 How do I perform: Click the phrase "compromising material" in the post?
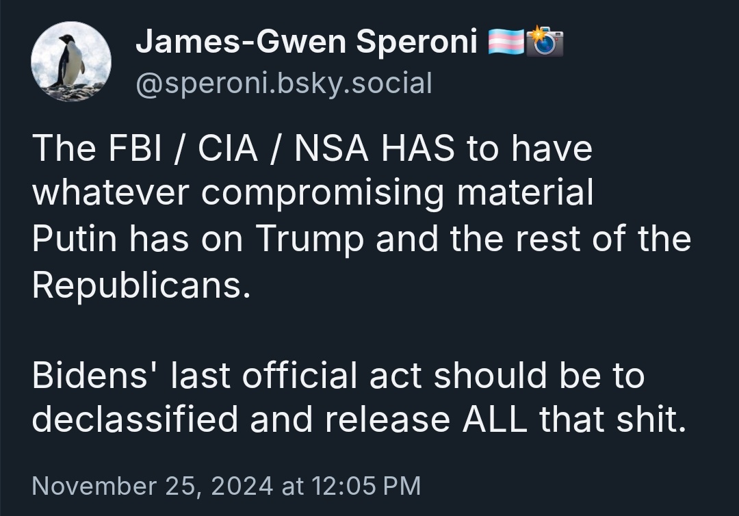(398, 194)
